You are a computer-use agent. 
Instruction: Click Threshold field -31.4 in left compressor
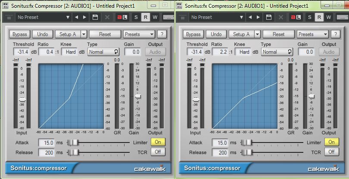pos(22,52)
